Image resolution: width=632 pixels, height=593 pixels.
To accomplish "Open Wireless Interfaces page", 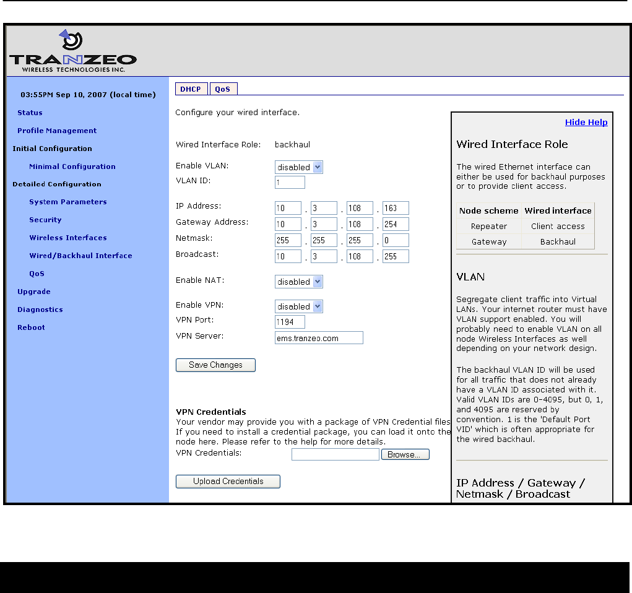I will [67, 238].
